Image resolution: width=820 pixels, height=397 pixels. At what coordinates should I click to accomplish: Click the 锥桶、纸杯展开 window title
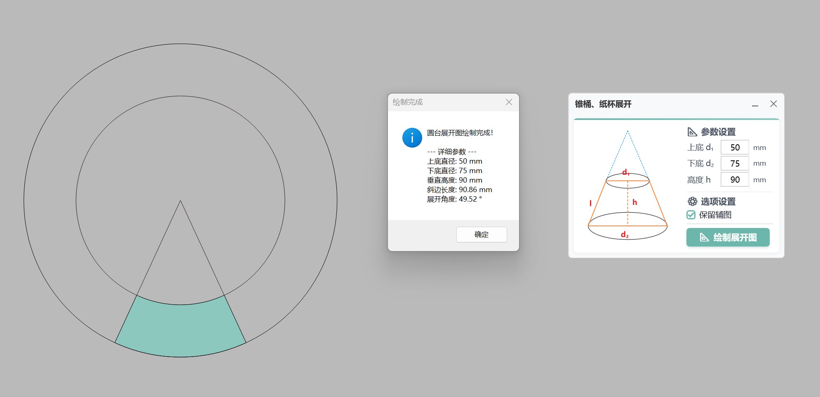(603, 104)
